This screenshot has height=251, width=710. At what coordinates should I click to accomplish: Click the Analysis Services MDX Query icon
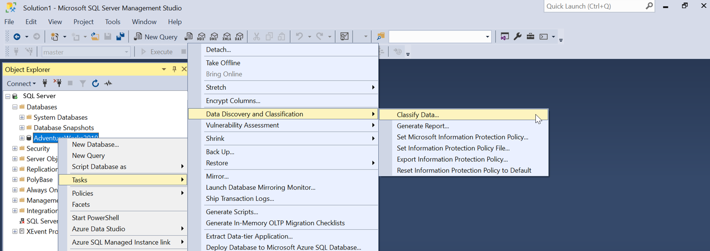(201, 37)
